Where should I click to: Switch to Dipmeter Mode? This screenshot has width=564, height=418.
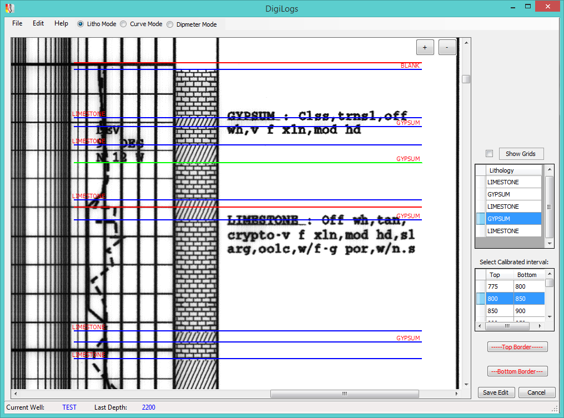[x=169, y=24]
